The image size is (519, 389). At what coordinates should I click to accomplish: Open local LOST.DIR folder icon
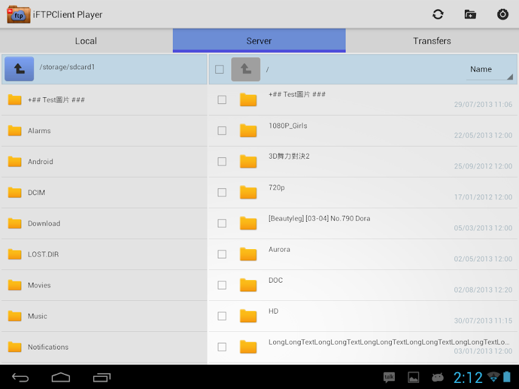pyautogui.click(x=15, y=254)
